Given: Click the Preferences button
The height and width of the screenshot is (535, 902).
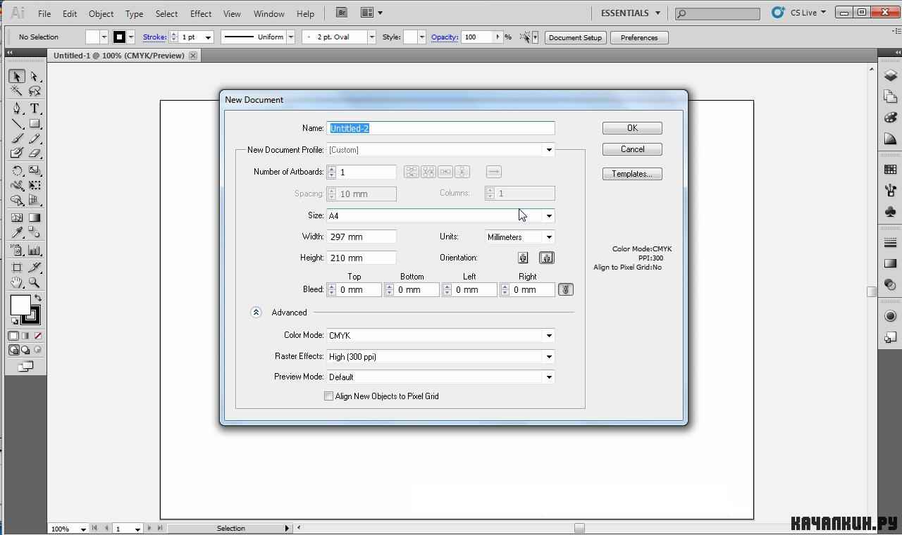Looking at the screenshot, I should (x=639, y=37).
